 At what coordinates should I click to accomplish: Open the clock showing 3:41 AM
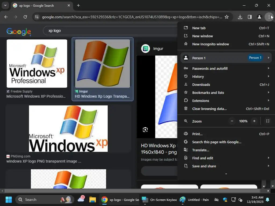255,200
